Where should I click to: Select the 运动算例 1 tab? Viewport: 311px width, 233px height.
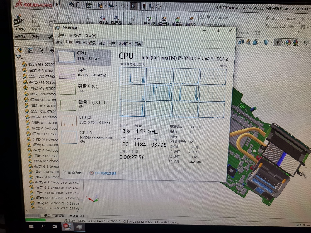[76, 216]
